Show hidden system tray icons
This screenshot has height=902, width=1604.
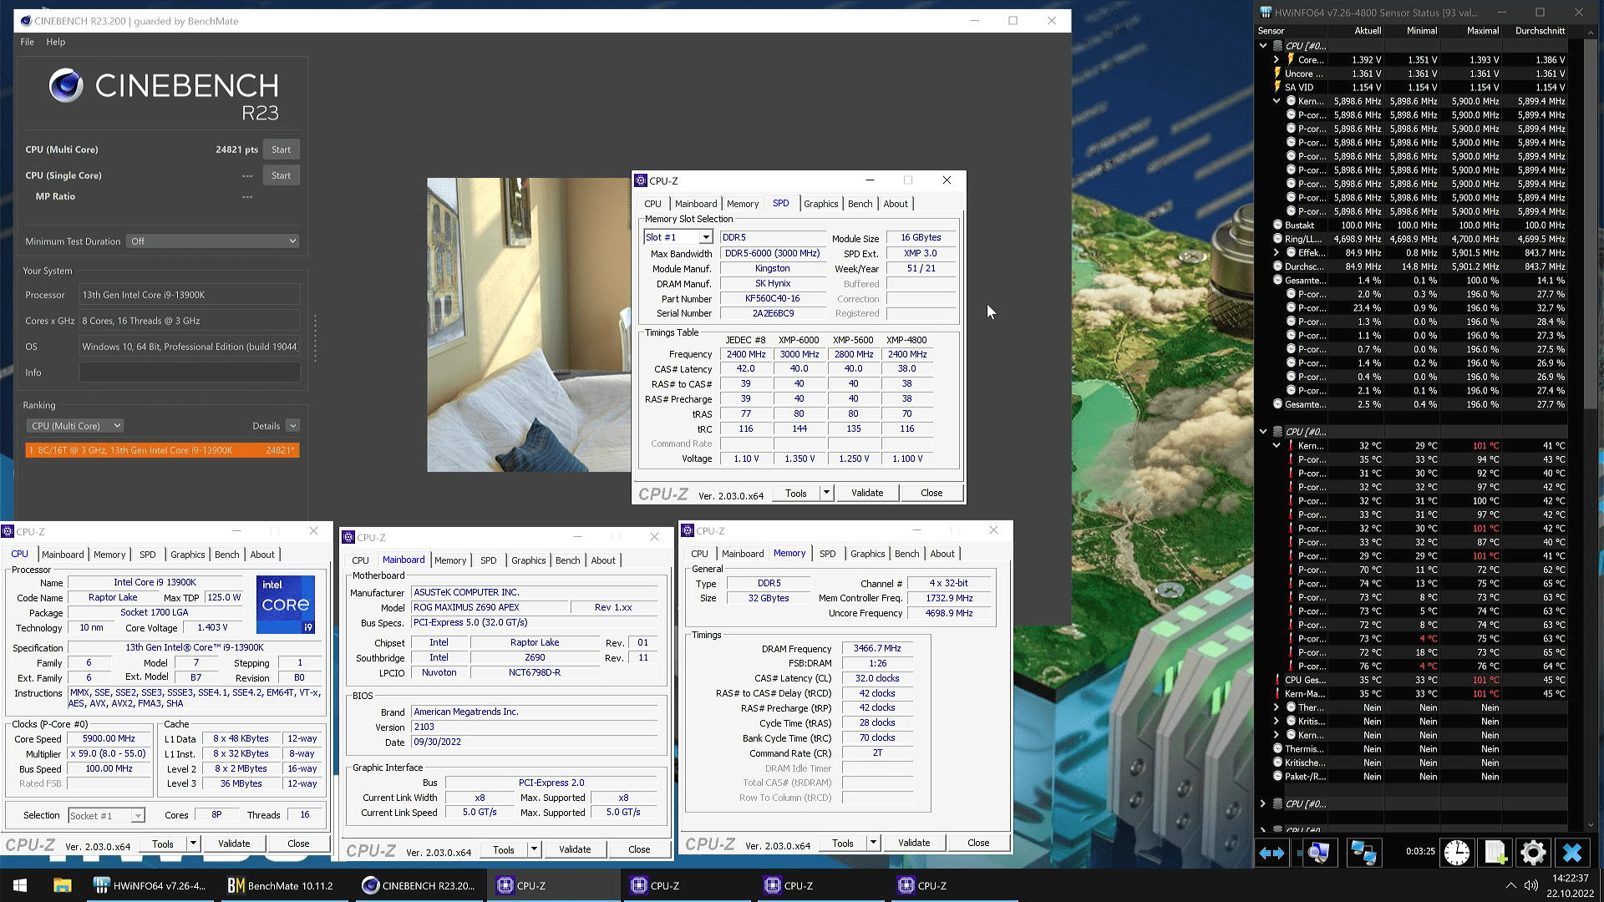point(1510,885)
